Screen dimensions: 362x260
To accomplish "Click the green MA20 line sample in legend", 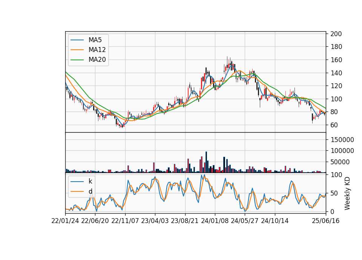I will (x=77, y=60).
